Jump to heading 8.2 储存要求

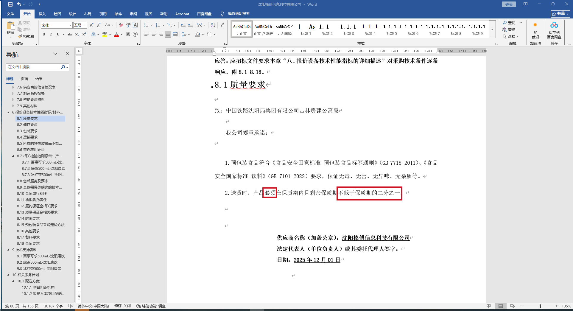(x=27, y=125)
